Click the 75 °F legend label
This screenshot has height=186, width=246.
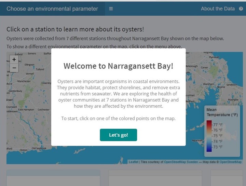point(218,136)
